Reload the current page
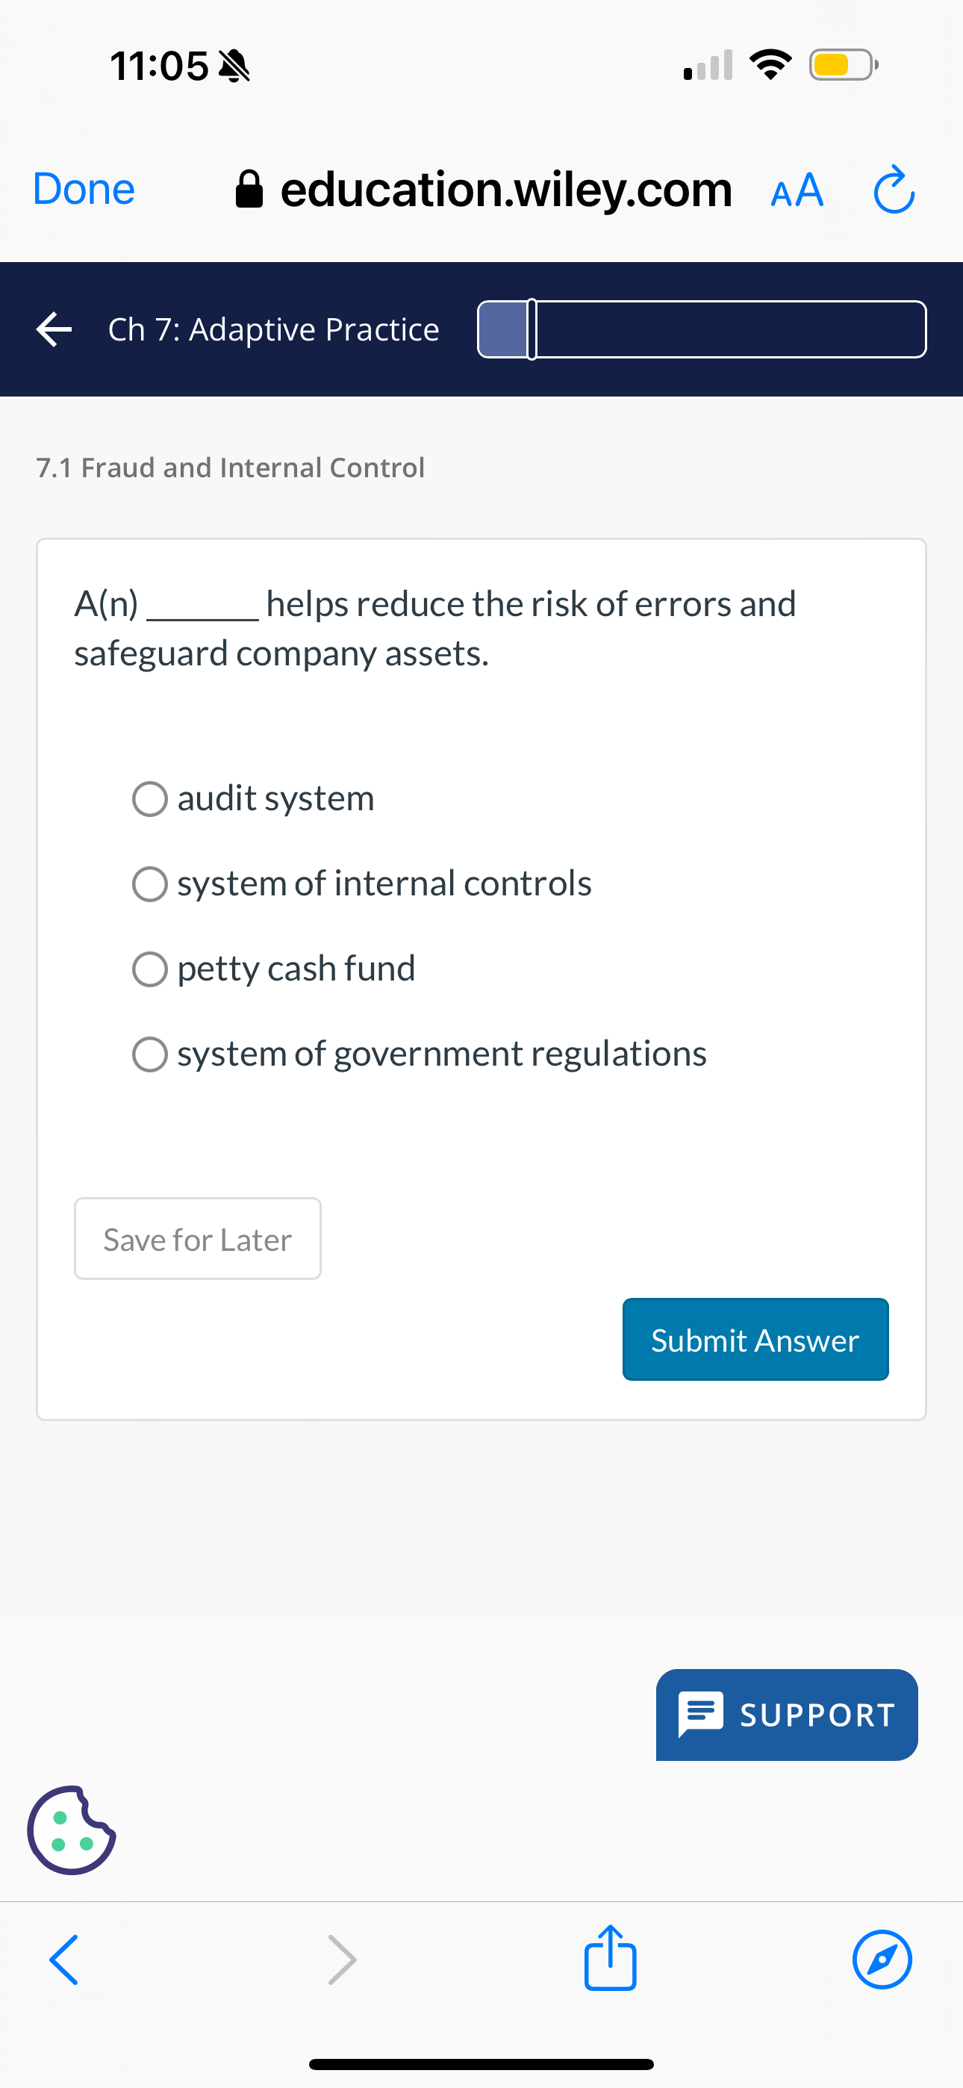 (x=894, y=190)
